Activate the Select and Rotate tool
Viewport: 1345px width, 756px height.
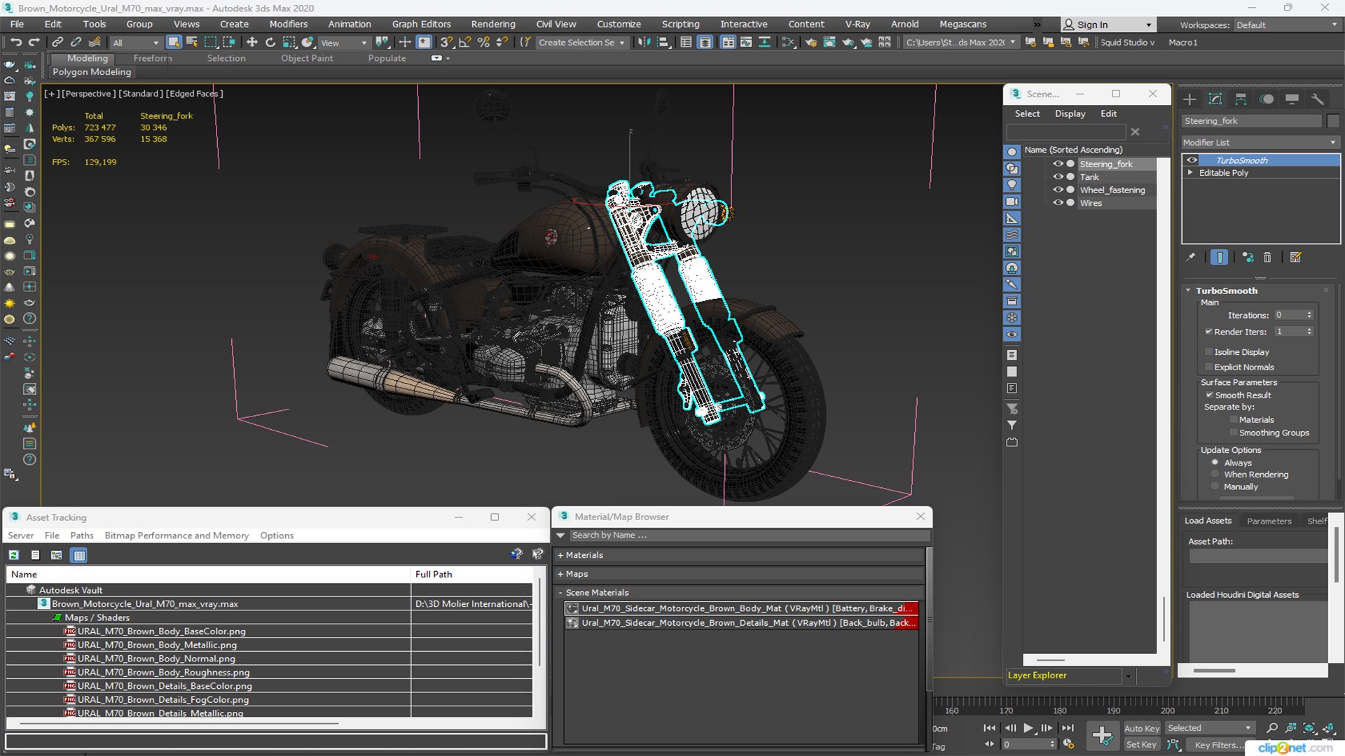pyautogui.click(x=270, y=42)
